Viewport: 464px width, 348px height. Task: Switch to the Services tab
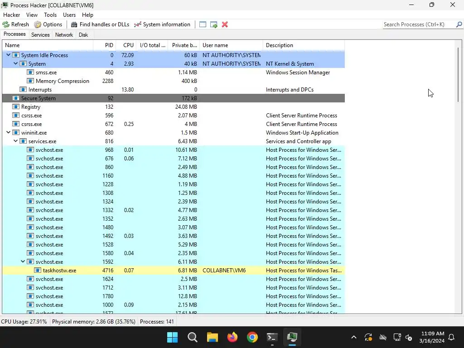40,34
